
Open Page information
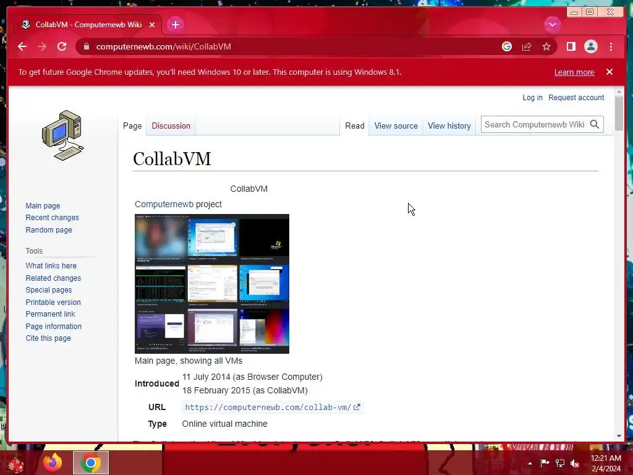click(x=53, y=326)
